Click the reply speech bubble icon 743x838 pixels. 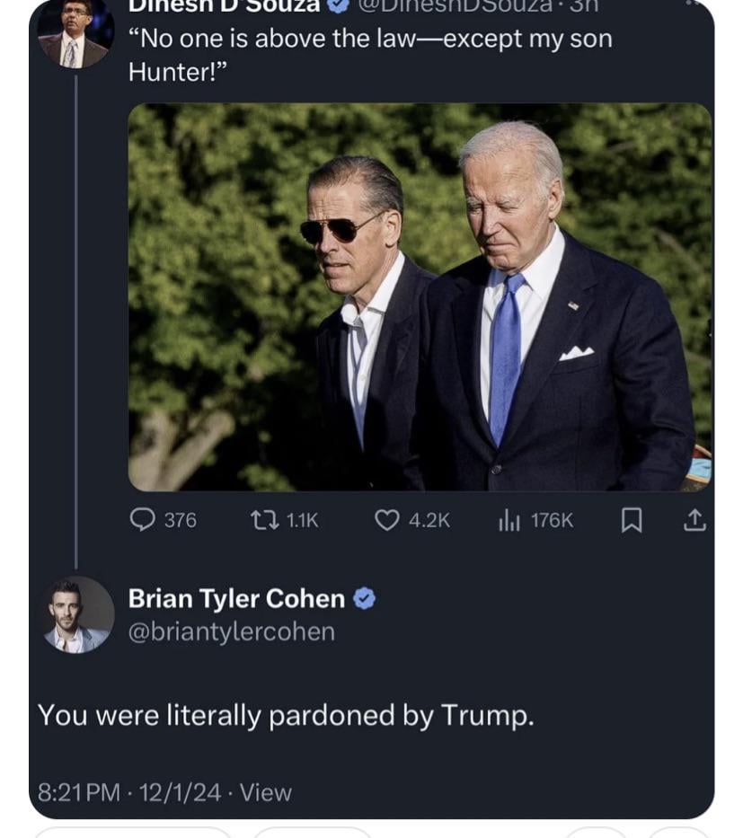point(143,519)
